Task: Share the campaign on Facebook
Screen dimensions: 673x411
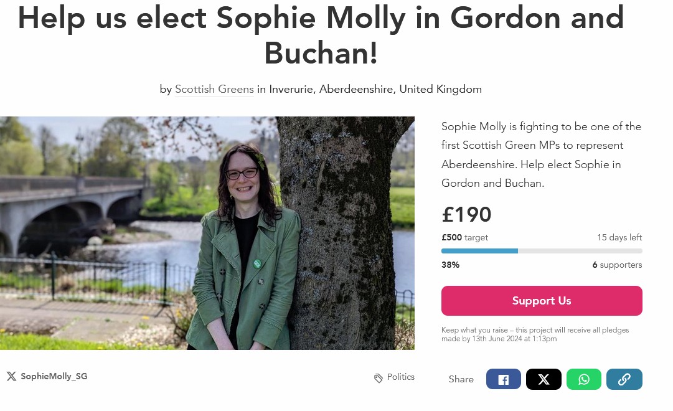Action: (x=503, y=379)
